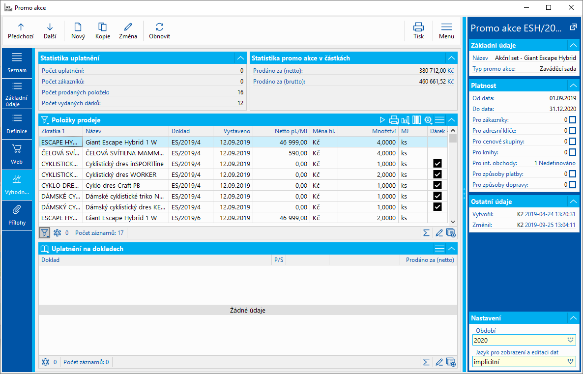Click the settings gear in Položky prodeje header

(428, 120)
